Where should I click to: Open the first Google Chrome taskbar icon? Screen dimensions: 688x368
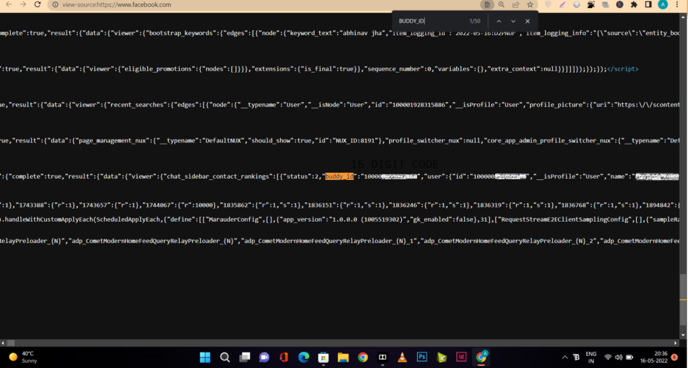pos(363,357)
